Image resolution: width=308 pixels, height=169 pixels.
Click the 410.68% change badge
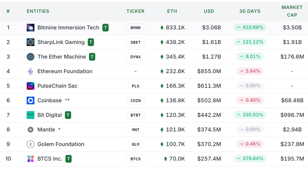tap(250, 27)
